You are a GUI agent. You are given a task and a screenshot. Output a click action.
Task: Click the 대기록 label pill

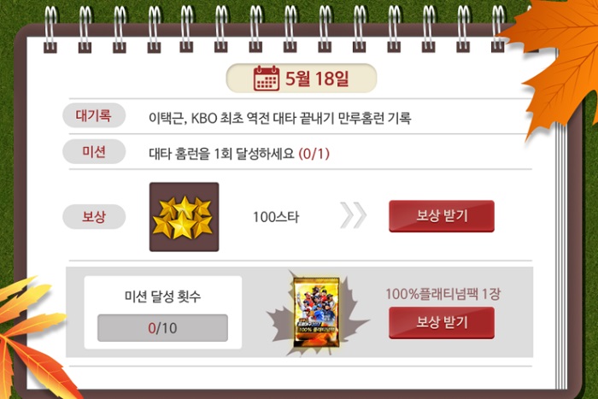tap(94, 115)
